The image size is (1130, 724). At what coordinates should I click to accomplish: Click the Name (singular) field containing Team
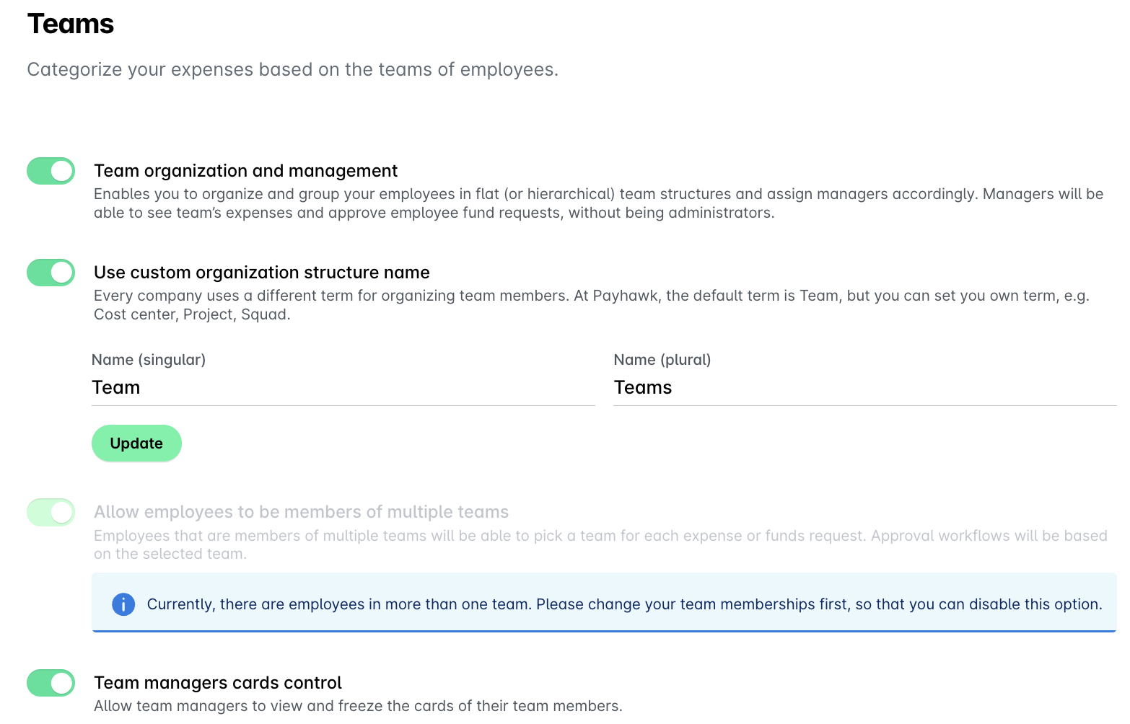tap(343, 388)
